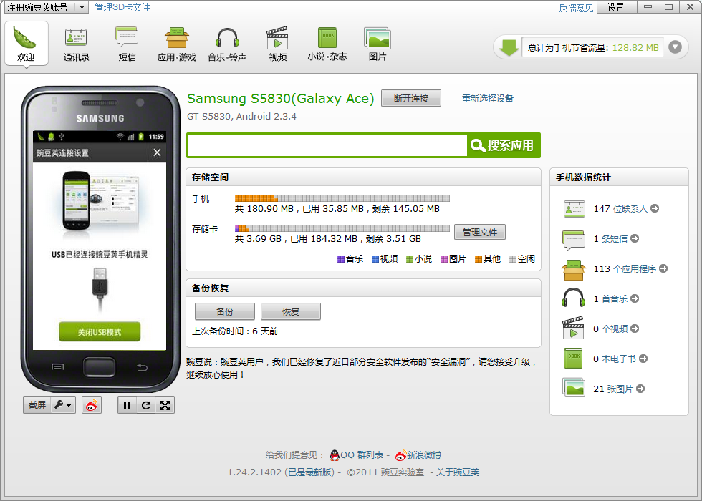Click the 备份 backup button
This screenshot has width=702, height=501.
coord(225,311)
